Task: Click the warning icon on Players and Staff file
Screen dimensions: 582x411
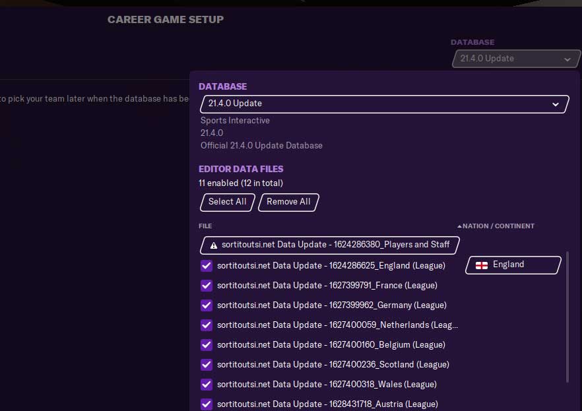Action: pyautogui.click(x=213, y=245)
